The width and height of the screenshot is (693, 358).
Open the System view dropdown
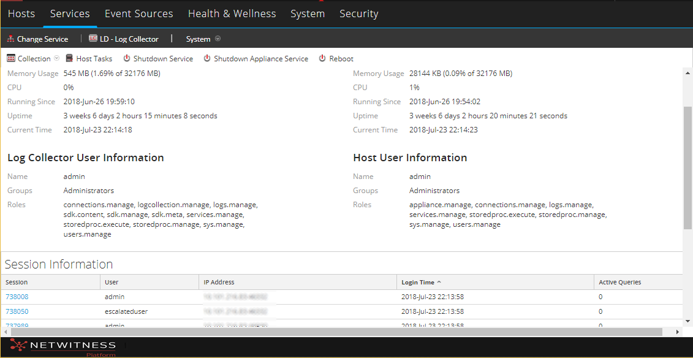coord(198,39)
